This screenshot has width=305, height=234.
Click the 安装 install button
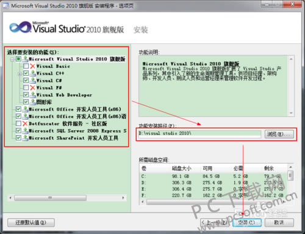pyautogui.click(x=247, y=222)
